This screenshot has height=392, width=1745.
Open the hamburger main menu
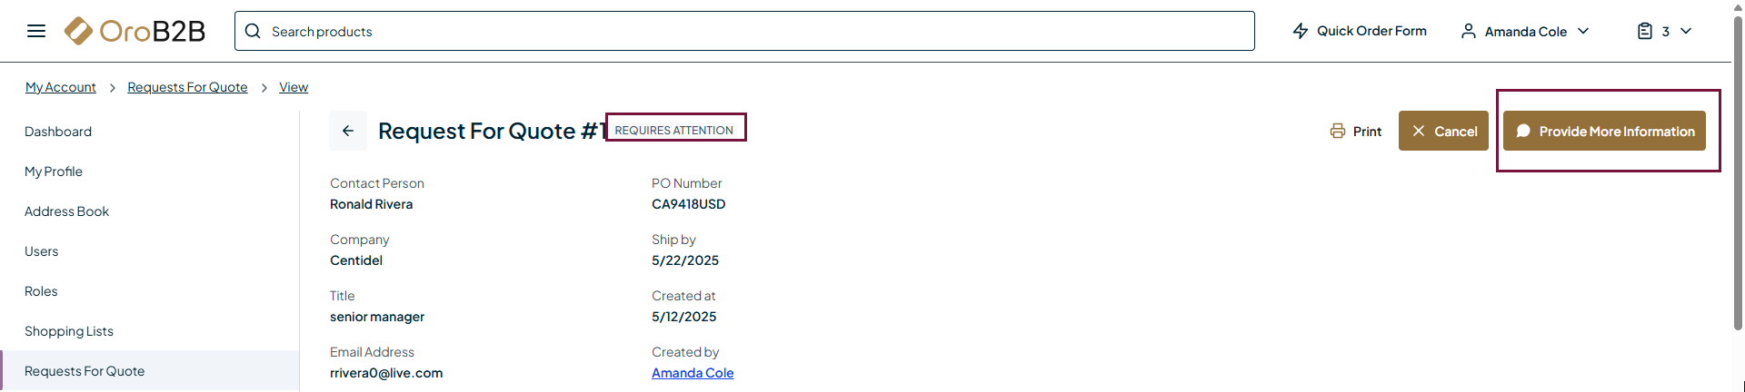pos(36,31)
